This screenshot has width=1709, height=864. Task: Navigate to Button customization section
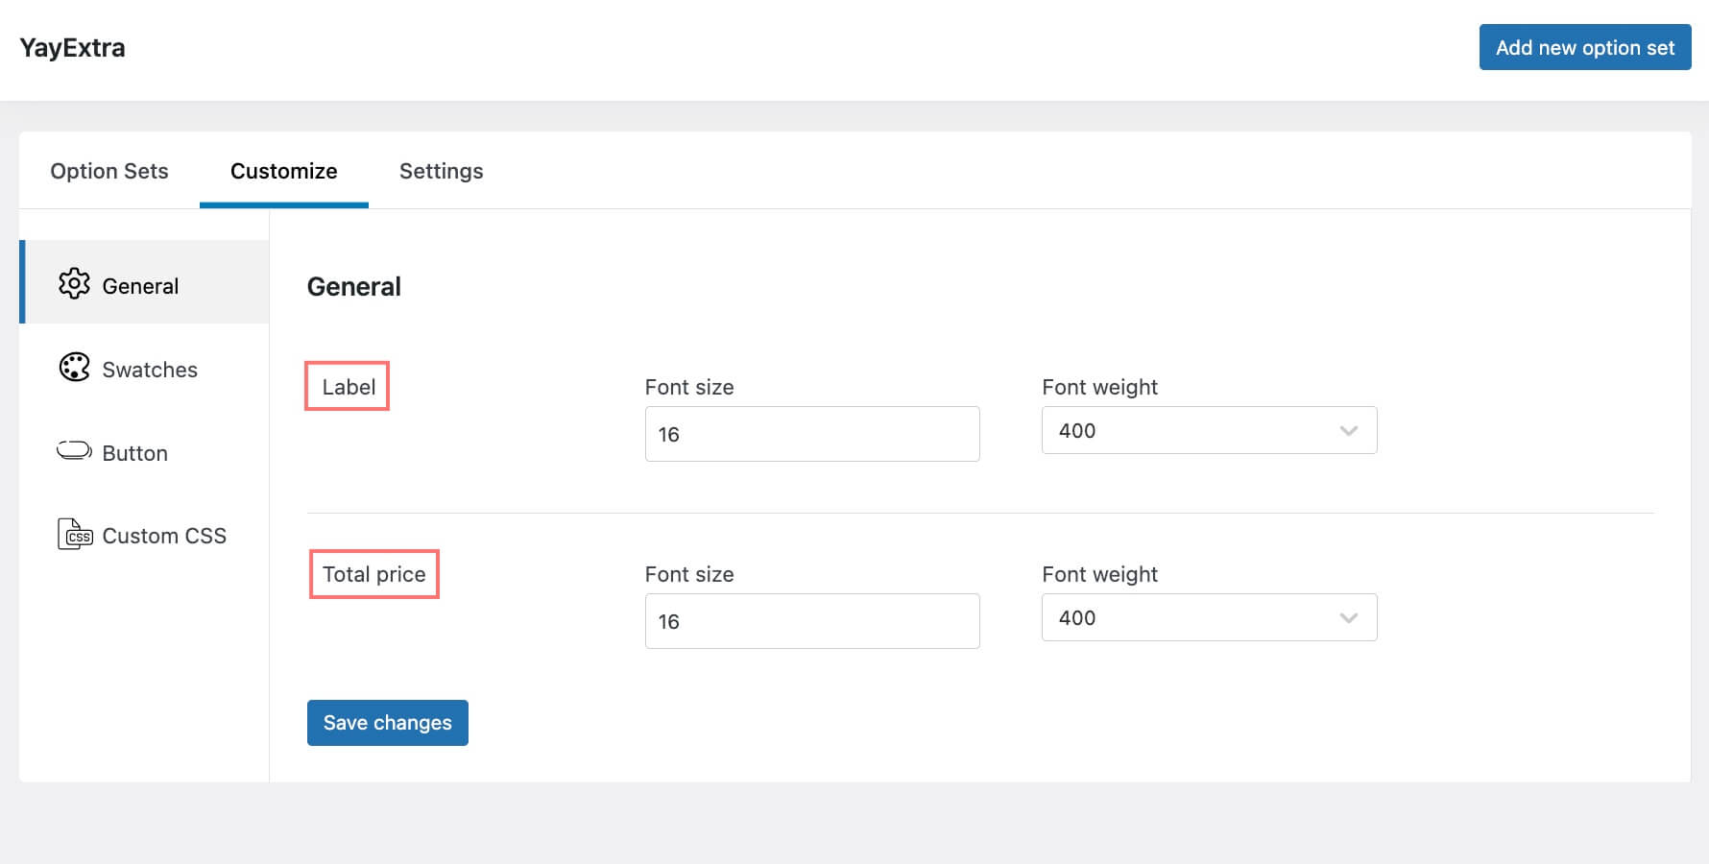(134, 452)
